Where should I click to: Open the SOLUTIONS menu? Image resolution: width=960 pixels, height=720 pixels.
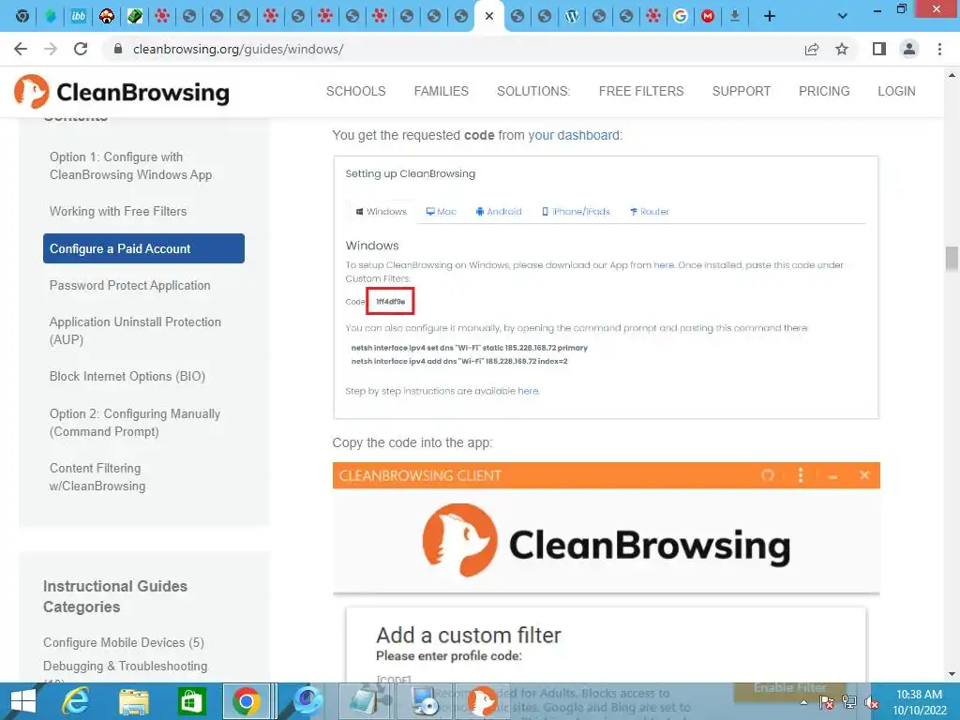533,91
